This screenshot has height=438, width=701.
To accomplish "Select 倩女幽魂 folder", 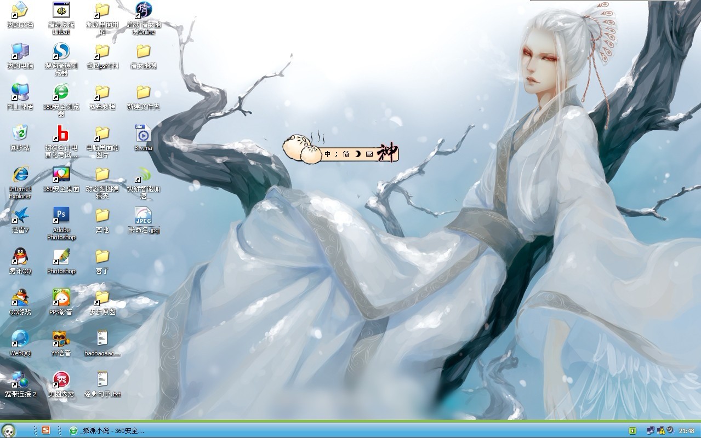I will click(144, 56).
